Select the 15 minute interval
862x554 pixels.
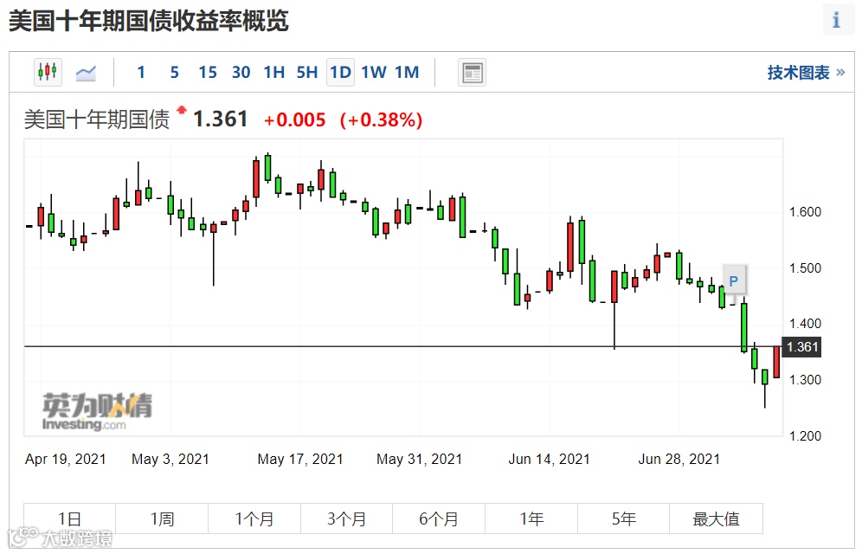tap(208, 73)
